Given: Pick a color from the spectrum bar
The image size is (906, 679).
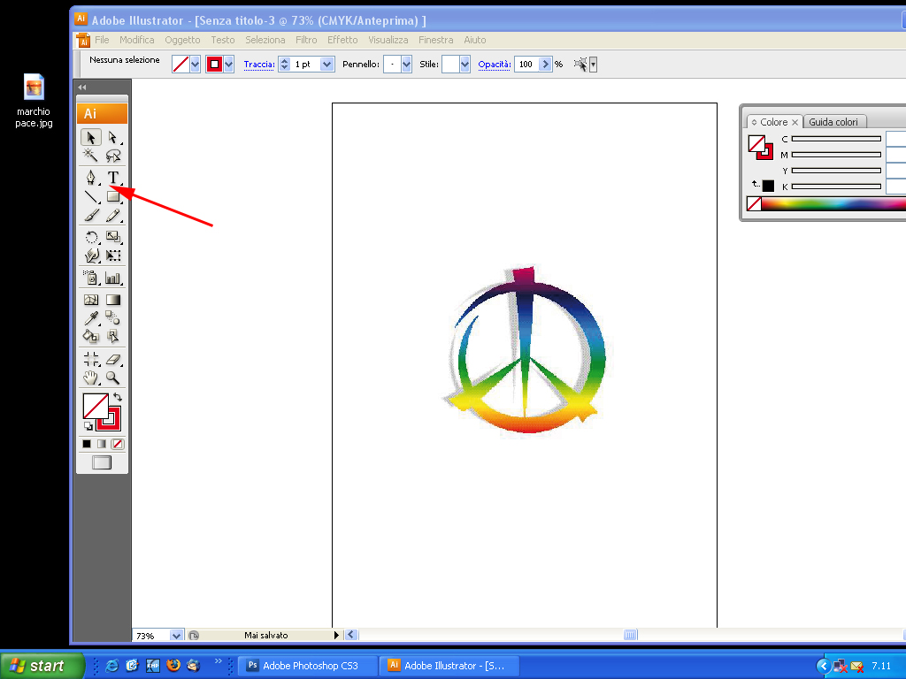Looking at the screenshot, I should coord(833,204).
